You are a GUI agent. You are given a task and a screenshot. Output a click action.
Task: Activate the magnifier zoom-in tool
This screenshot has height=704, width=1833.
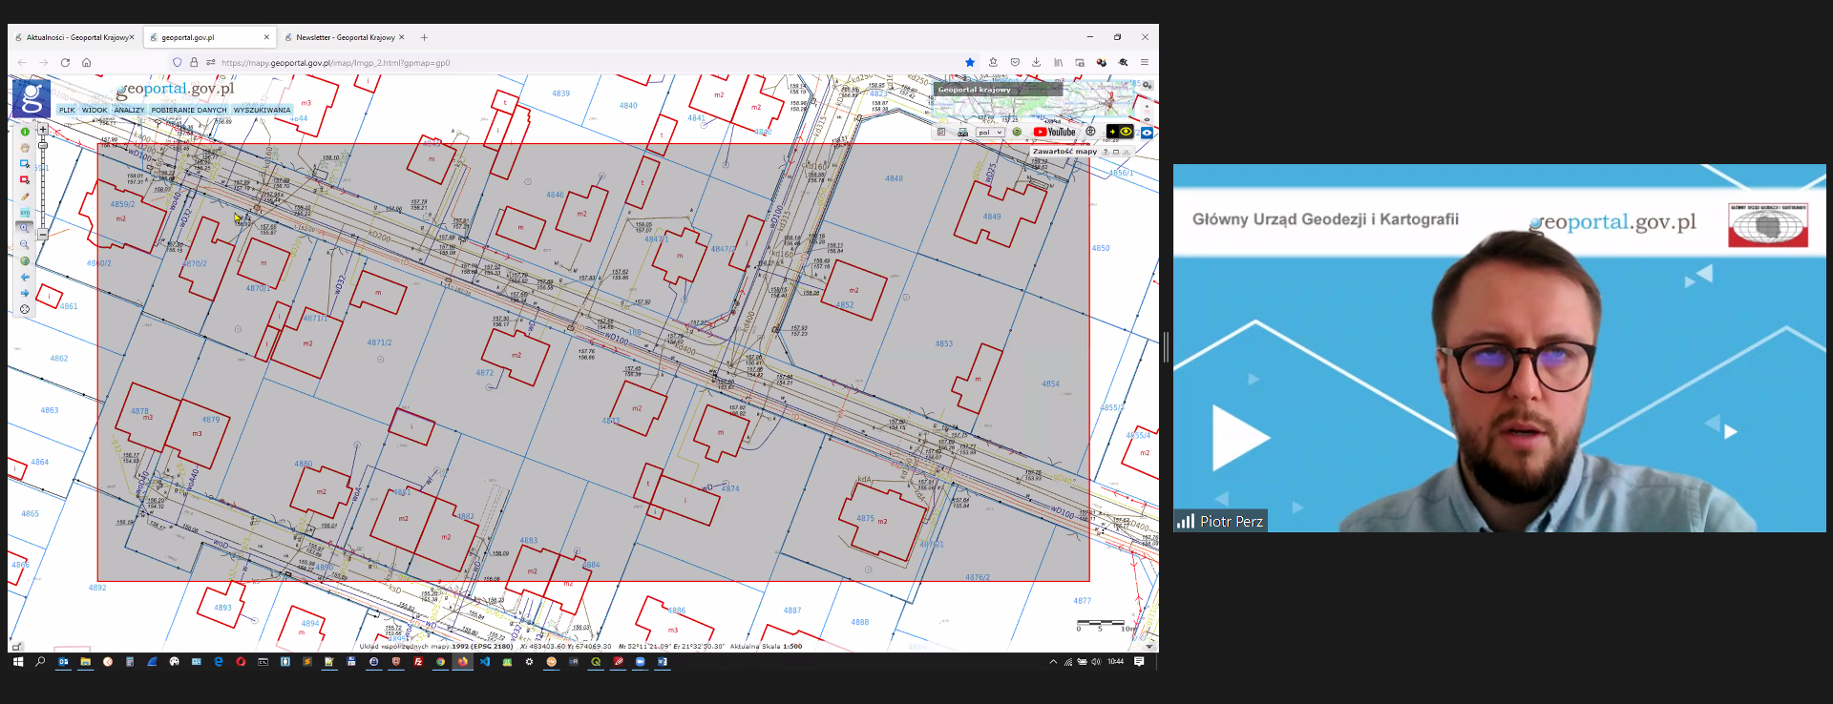(x=25, y=228)
